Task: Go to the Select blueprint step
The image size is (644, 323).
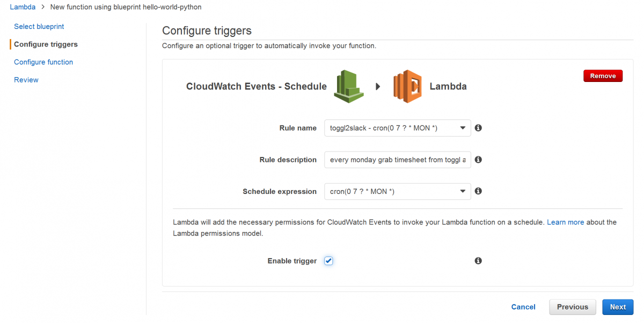Action: [x=39, y=26]
